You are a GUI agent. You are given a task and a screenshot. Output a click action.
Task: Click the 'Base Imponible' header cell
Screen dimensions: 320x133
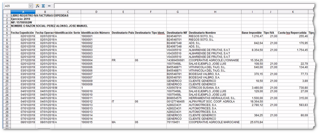(x=252, y=33)
